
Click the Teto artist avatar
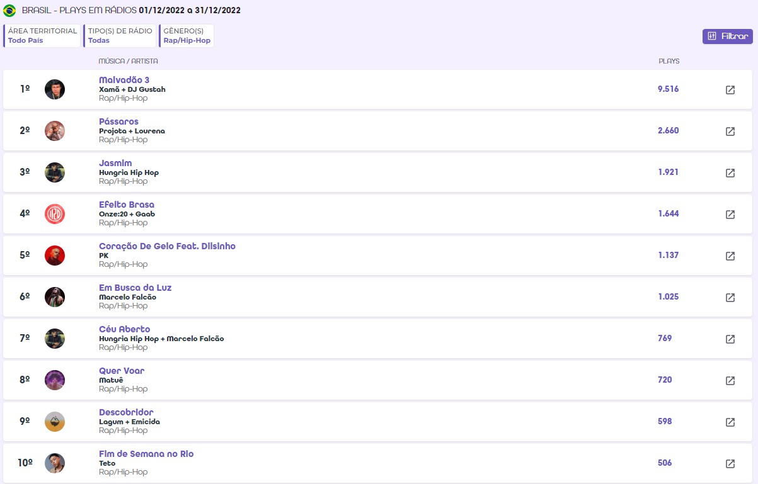tap(55, 463)
